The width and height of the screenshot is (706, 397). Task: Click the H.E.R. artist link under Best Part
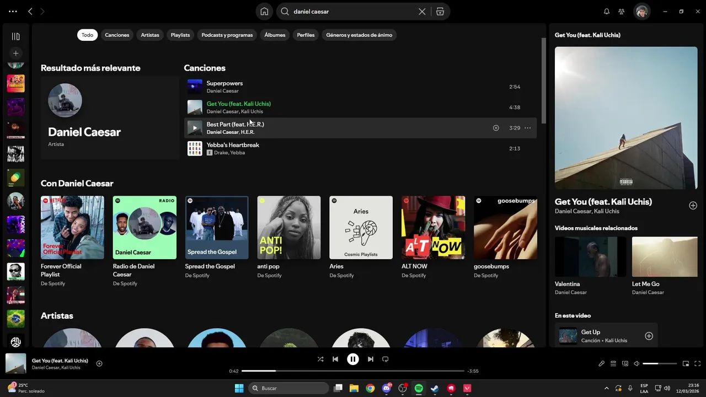click(248, 132)
